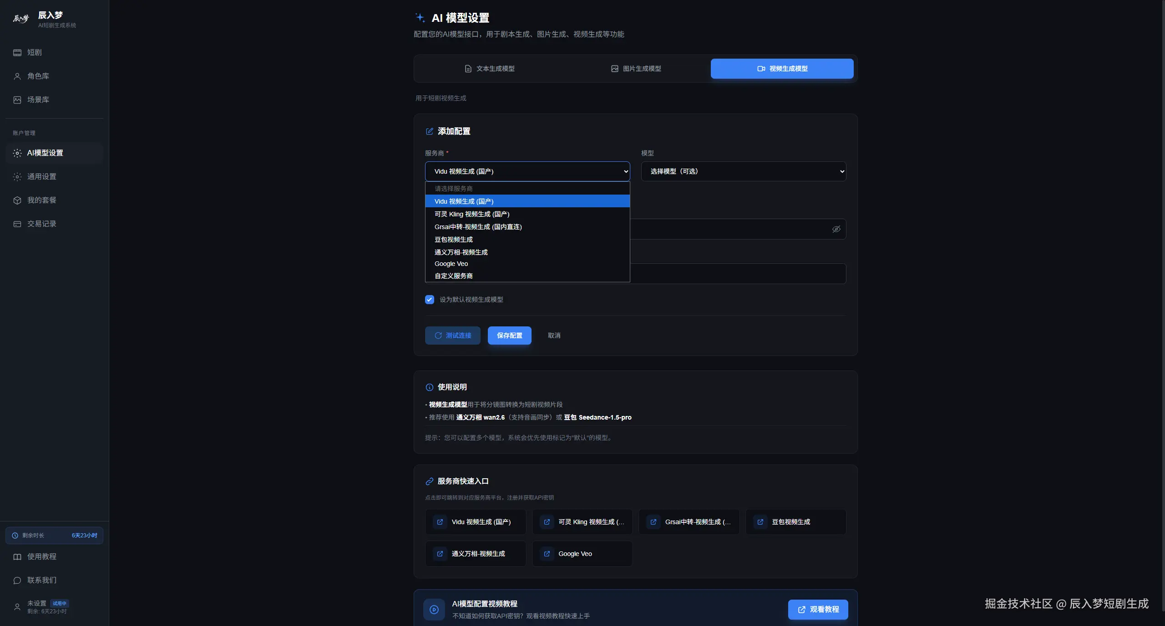Open the 使用教程 book icon
This screenshot has width=1165, height=626.
click(x=17, y=557)
